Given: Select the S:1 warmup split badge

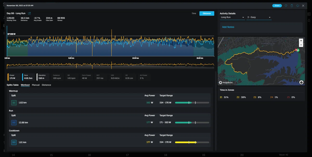Looking at the screenshot, I should 14,103.
